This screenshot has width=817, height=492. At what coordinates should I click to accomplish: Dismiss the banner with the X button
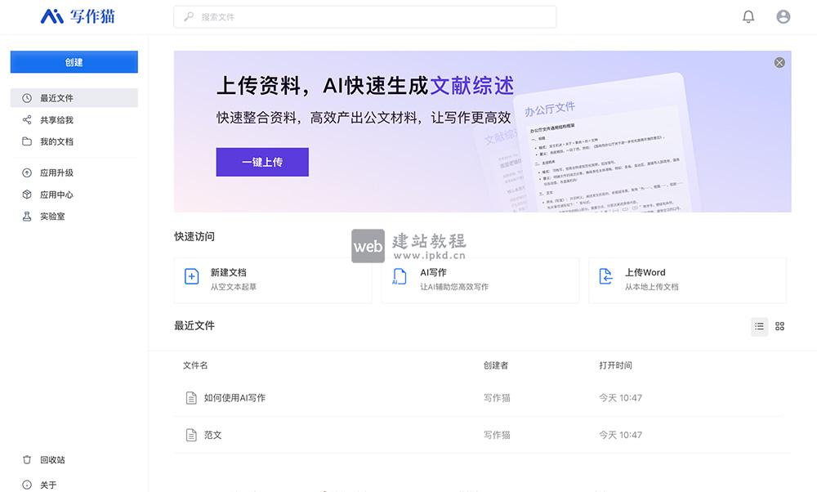pyautogui.click(x=778, y=62)
